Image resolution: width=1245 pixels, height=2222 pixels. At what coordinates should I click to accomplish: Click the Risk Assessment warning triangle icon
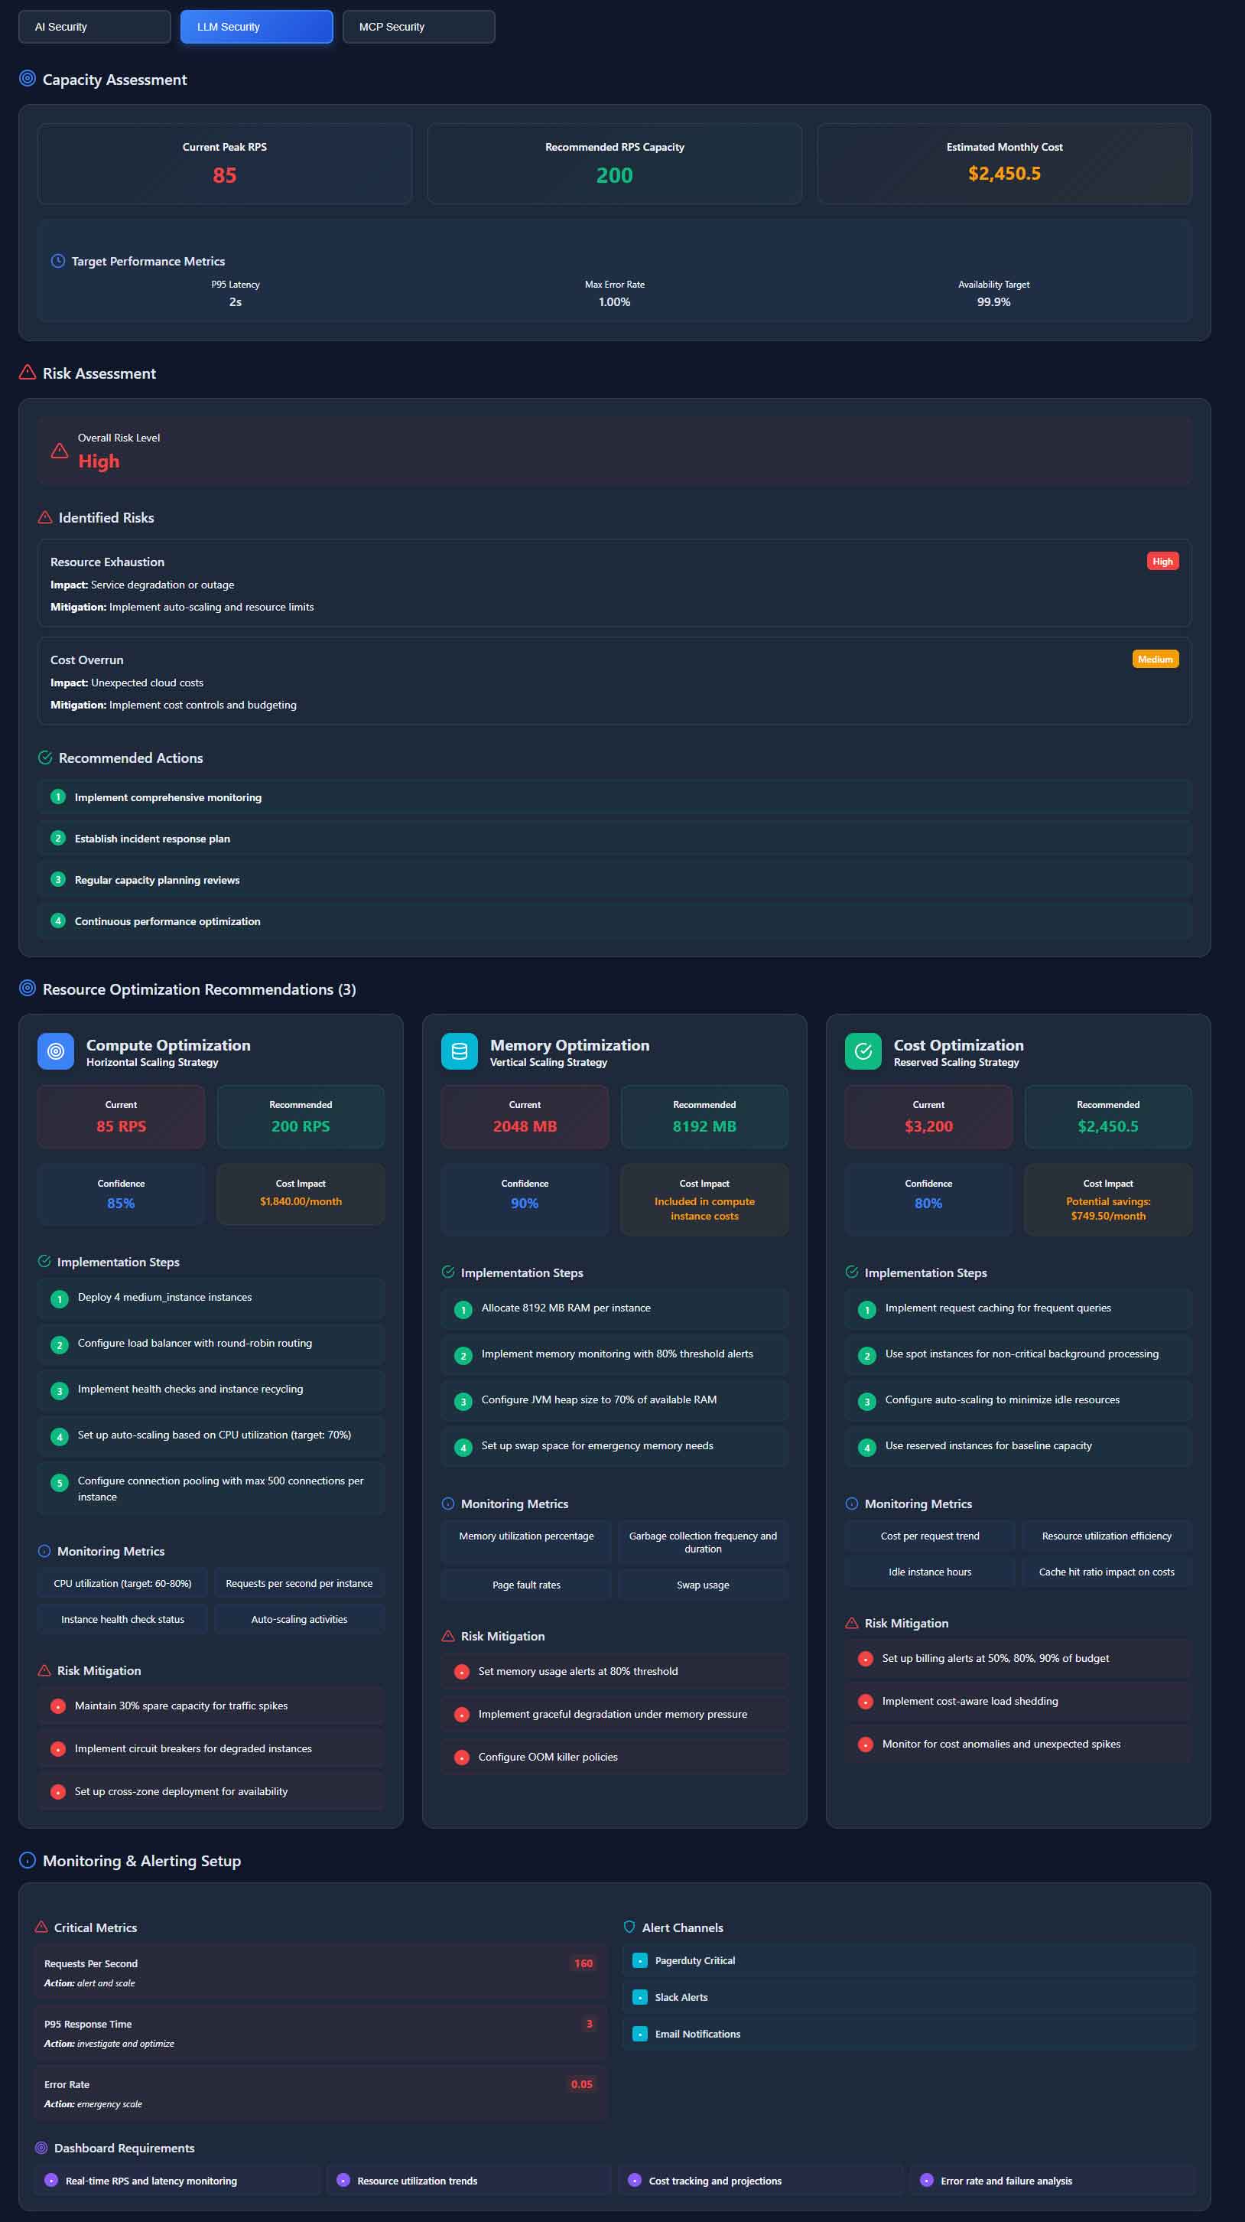pyautogui.click(x=28, y=373)
